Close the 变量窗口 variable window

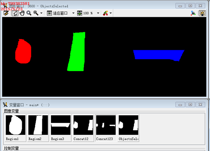[x=200, y=104]
